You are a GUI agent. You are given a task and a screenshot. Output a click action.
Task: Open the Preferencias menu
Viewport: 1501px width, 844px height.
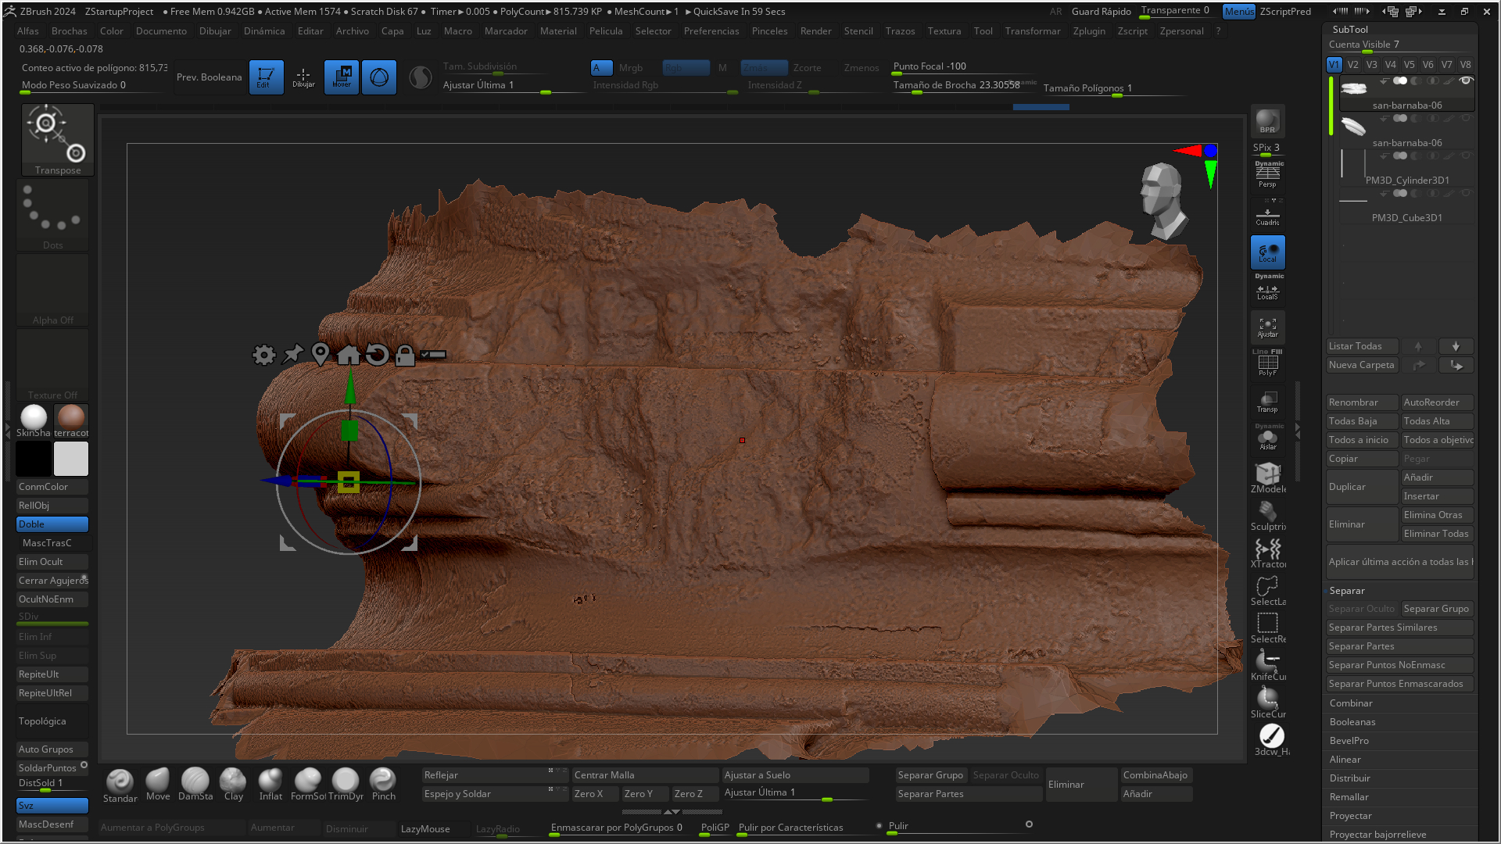pyautogui.click(x=711, y=31)
